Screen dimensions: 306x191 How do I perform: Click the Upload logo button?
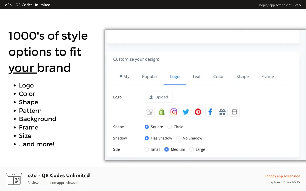click(x=159, y=97)
